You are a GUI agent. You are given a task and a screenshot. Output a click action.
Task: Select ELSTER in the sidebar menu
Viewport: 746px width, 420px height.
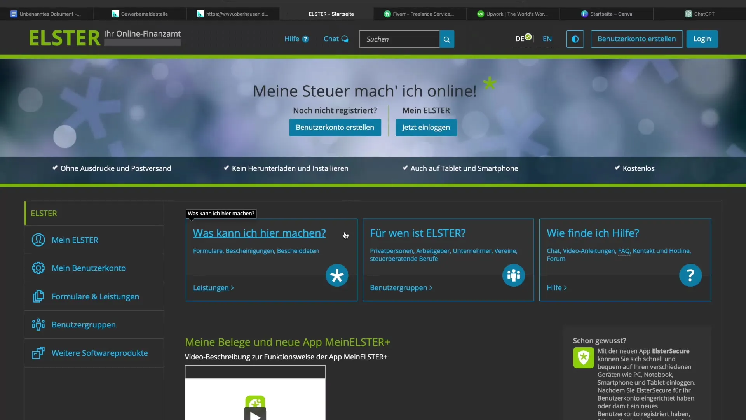click(94, 213)
